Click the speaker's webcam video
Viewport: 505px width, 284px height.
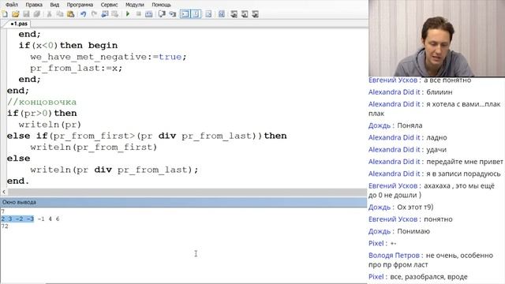(x=436, y=39)
